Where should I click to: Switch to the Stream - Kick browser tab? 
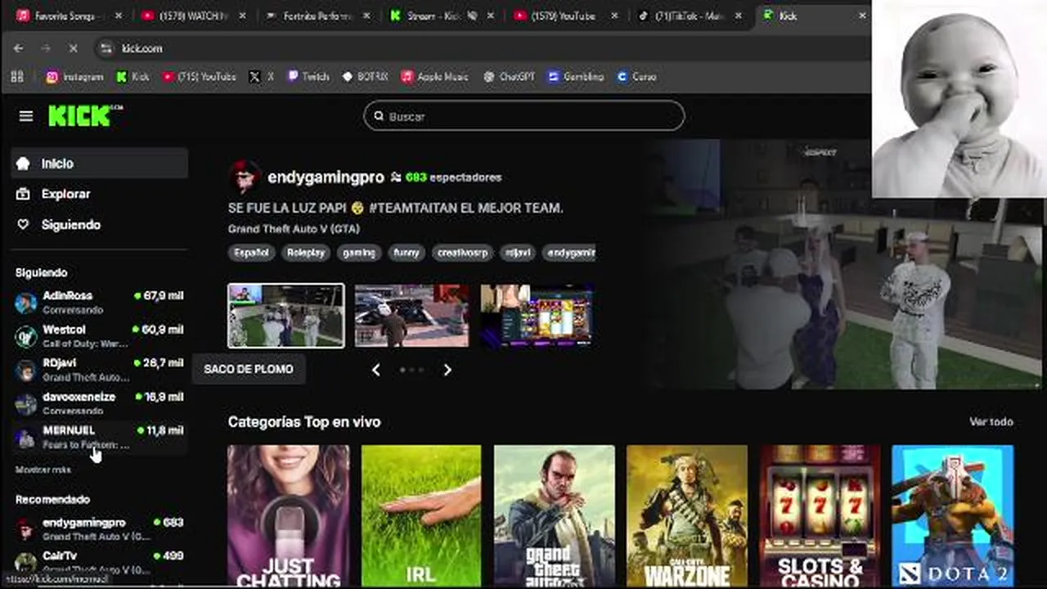tap(442, 16)
